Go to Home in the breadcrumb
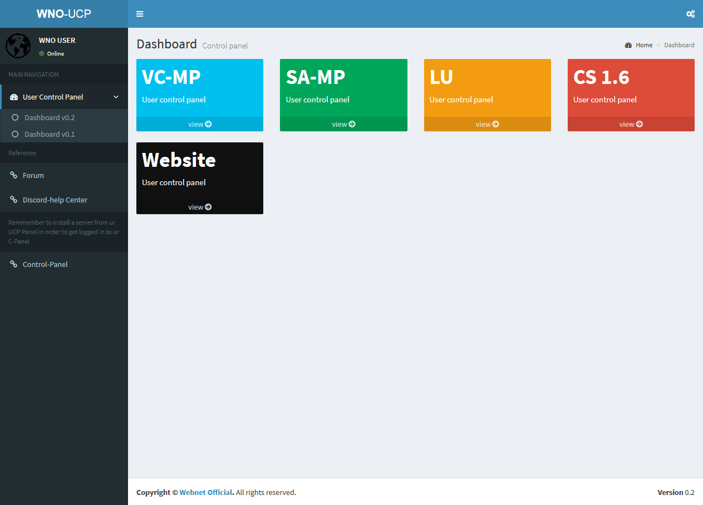This screenshot has height=505, width=703. click(644, 45)
